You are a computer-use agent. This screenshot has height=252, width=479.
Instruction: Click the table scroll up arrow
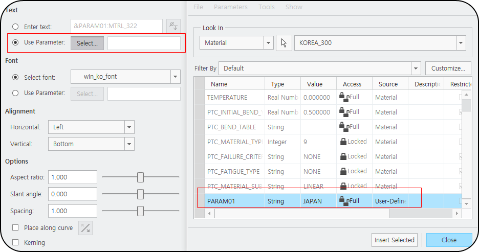pos(466,95)
